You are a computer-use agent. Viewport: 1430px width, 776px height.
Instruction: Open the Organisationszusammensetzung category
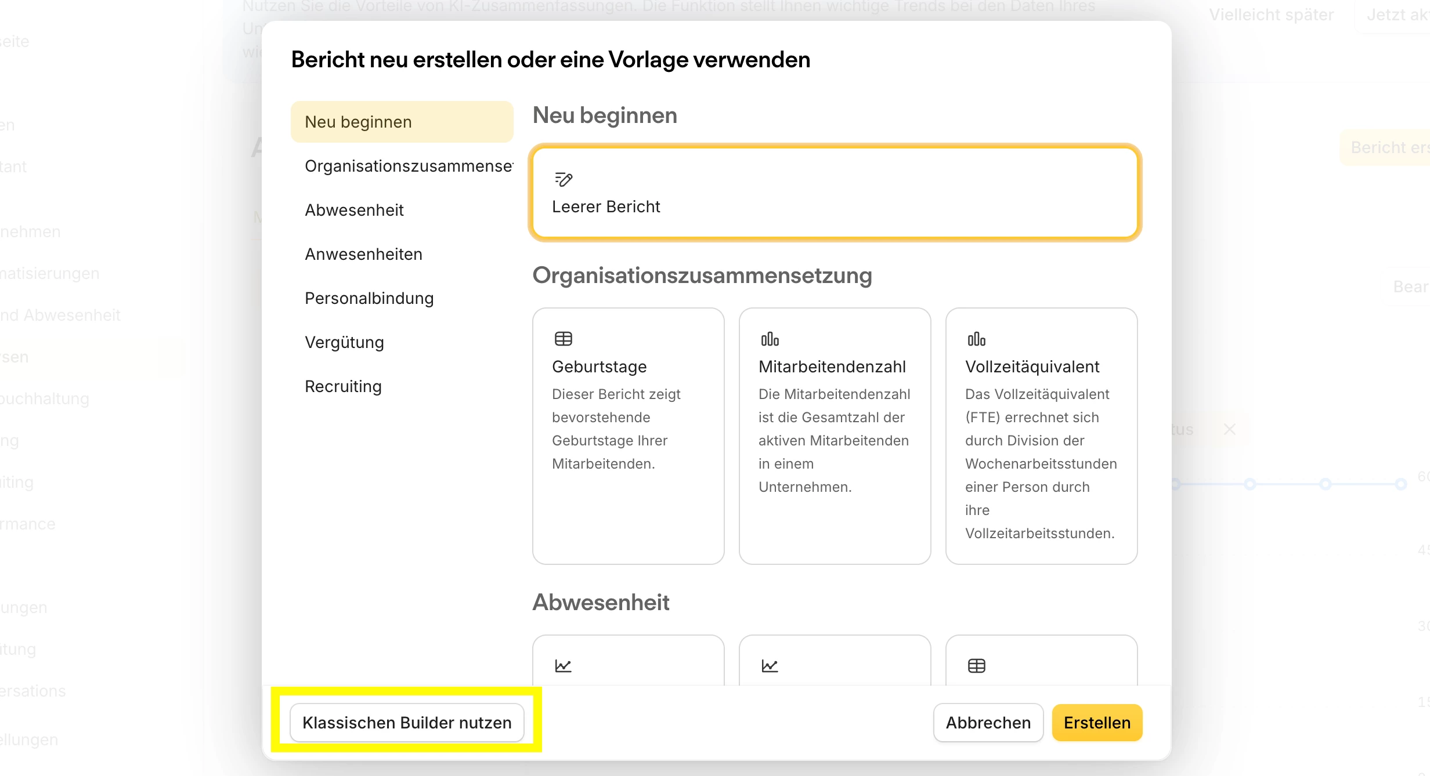(x=407, y=166)
